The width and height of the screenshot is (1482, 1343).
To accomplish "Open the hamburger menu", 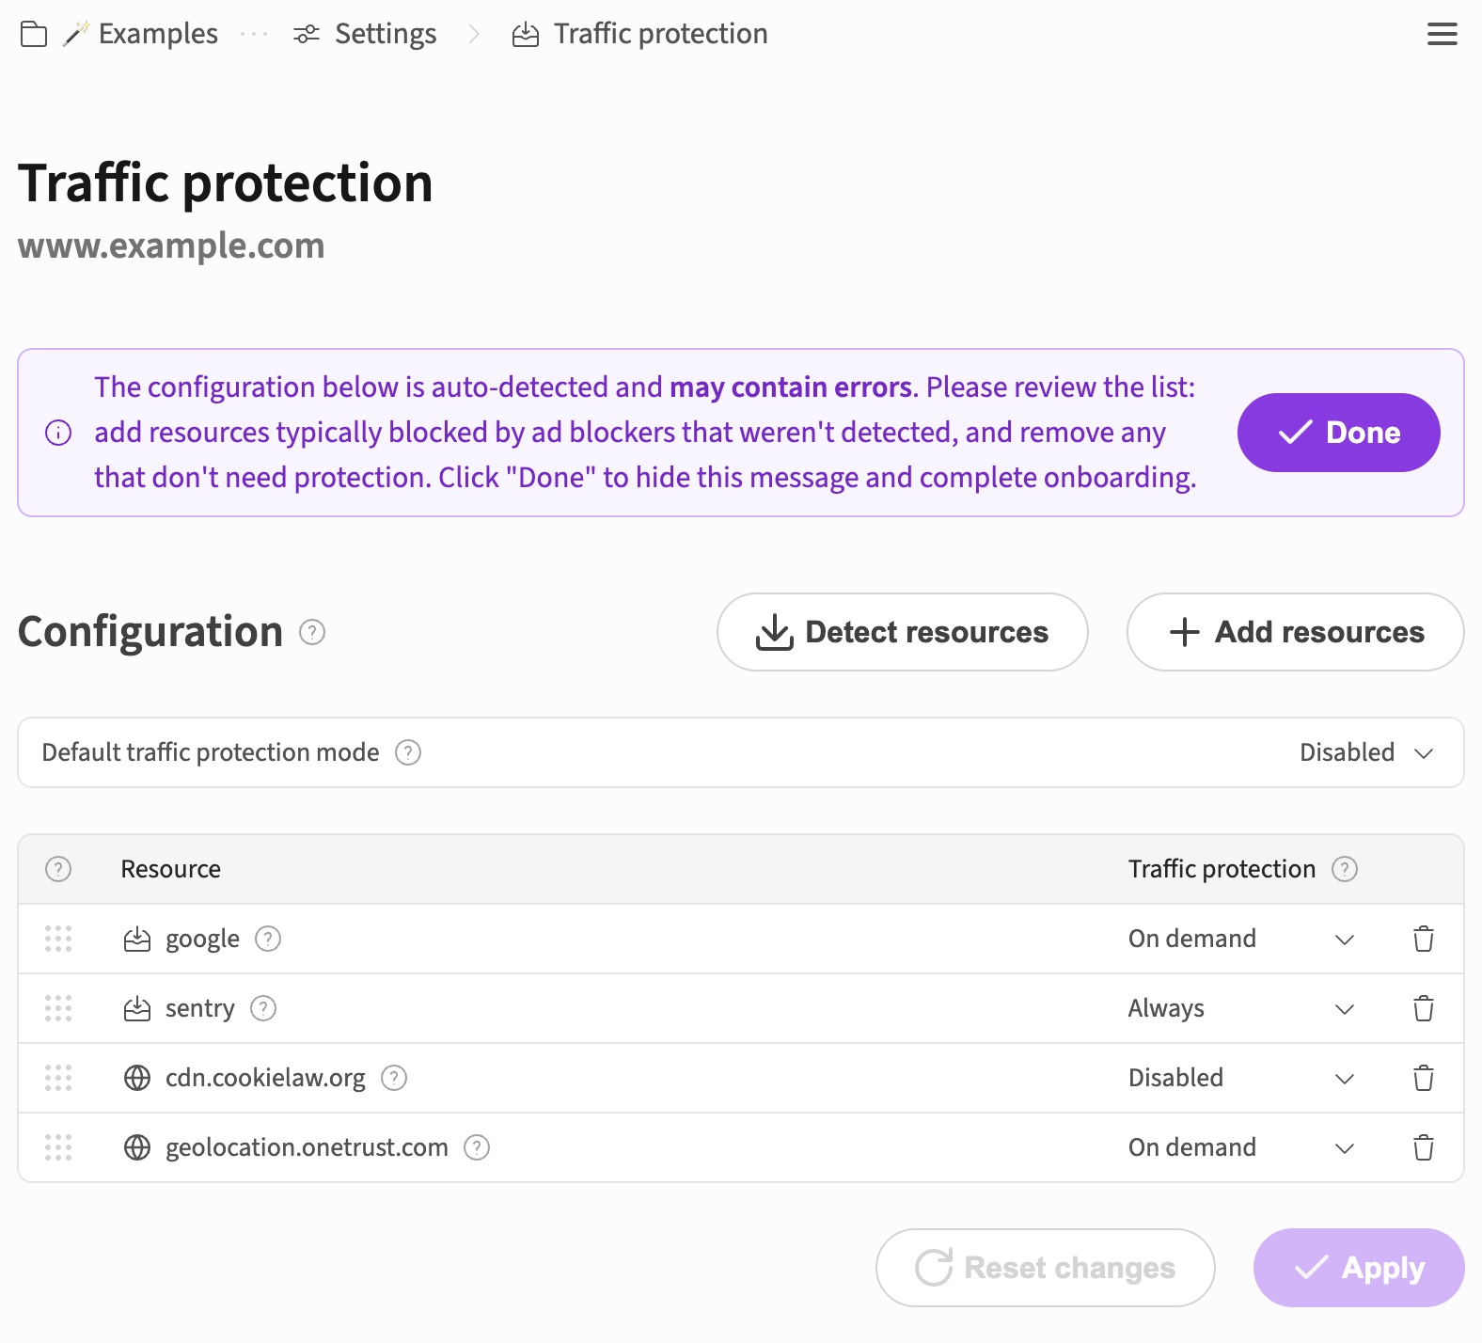I will (1442, 35).
